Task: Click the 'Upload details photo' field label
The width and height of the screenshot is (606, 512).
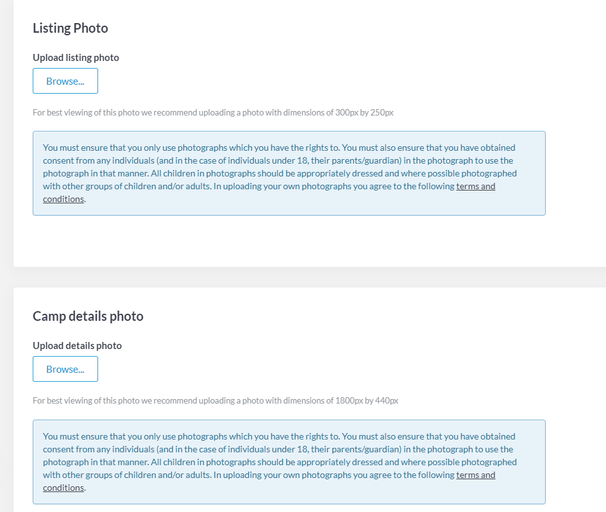Action: [x=78, y=346]
